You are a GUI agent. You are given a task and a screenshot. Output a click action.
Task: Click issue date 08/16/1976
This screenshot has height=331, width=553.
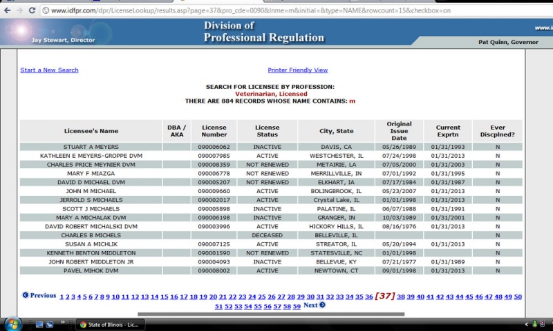click(399, 227)
